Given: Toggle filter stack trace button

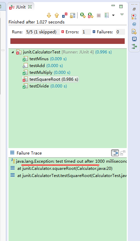Looking at the screenshot, I should tap(115, 153).
